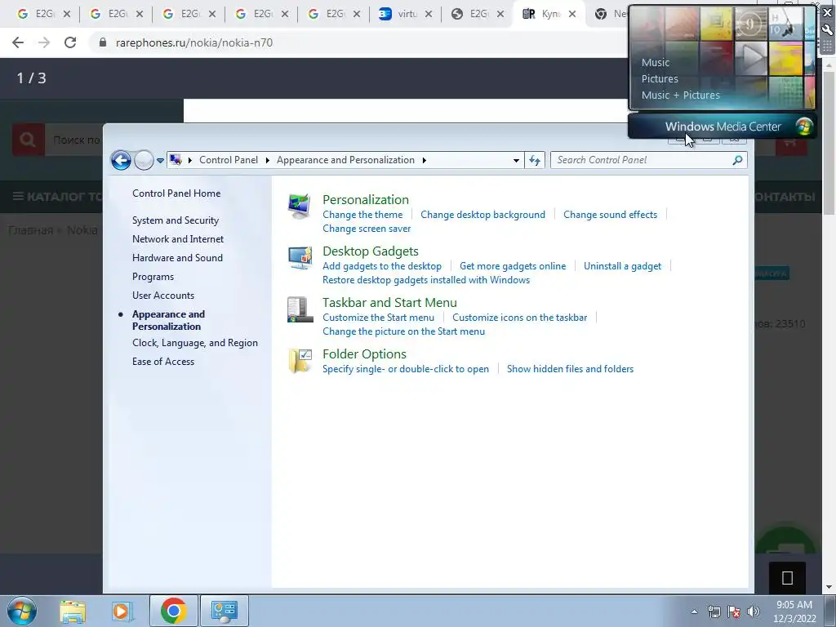836x627 pixels.
Task: Open the Taskbar and Start Menu icon
Action: coord(300,309)
